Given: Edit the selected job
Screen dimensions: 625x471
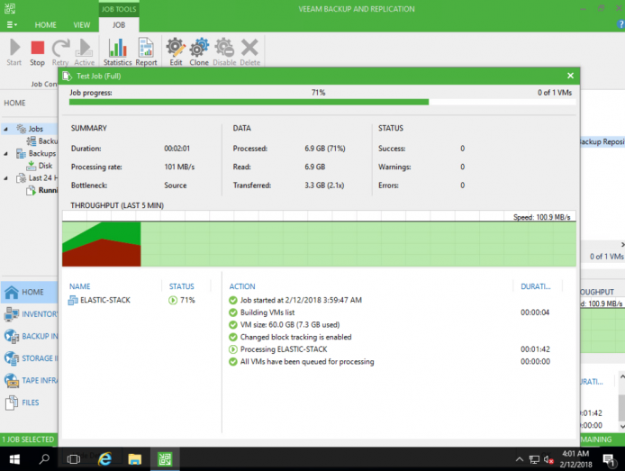Looking at the screenshot, I should [x=176, y=52].
